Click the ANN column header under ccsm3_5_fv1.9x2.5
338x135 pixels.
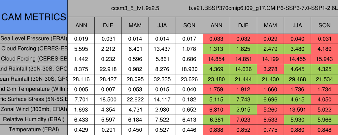click(81, 25)
